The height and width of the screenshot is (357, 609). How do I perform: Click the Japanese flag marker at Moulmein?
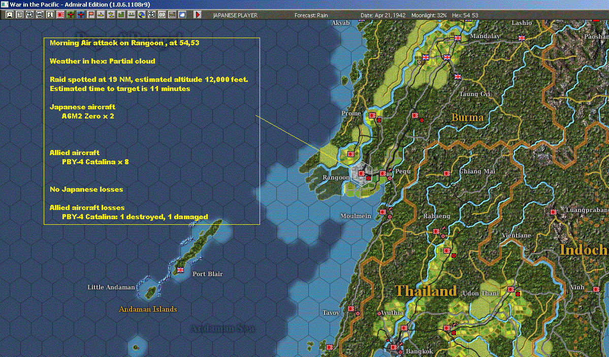tap(382, 212)
